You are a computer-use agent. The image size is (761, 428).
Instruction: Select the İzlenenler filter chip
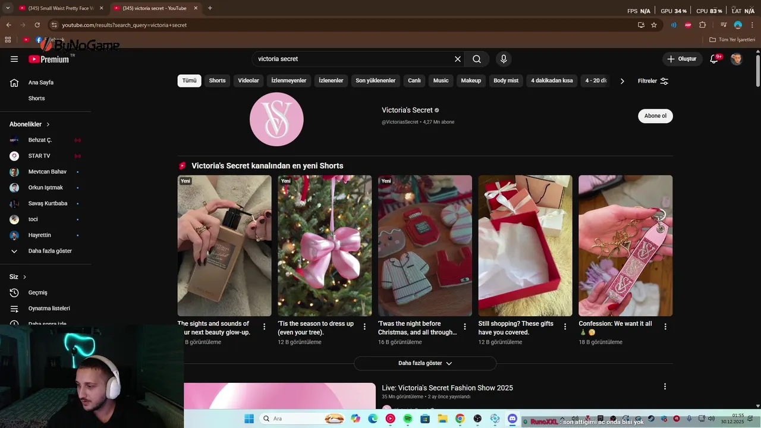pyautogui.click(x=331, y=81)
